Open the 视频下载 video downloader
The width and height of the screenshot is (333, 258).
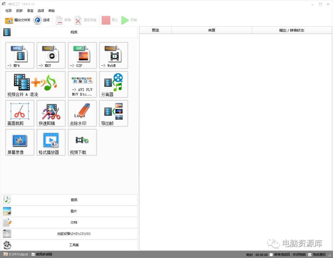[82, 142]
